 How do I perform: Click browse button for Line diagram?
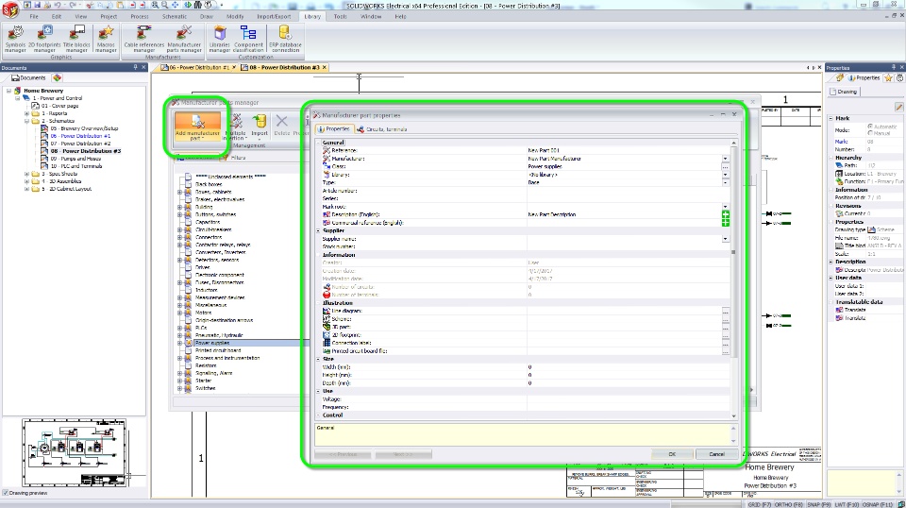pyautogui.click(x=725, y=311)
